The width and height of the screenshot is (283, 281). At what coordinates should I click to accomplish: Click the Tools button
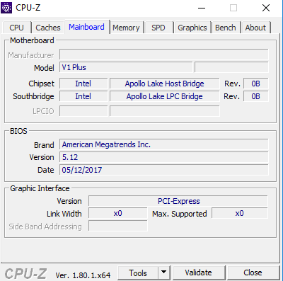pos(138,273)
